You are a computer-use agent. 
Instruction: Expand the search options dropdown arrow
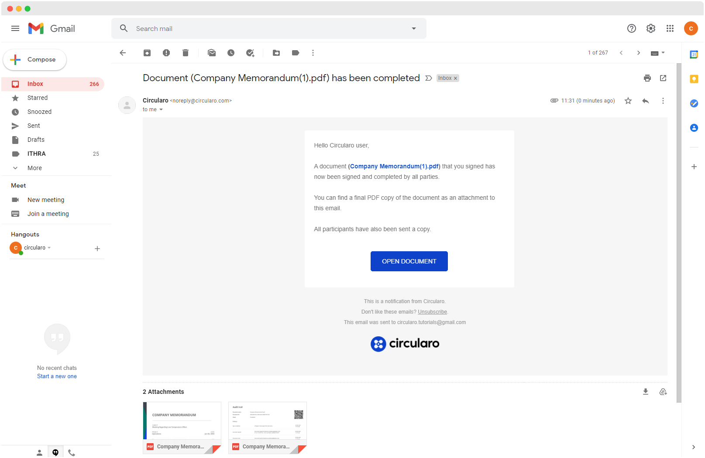[414, 29]
